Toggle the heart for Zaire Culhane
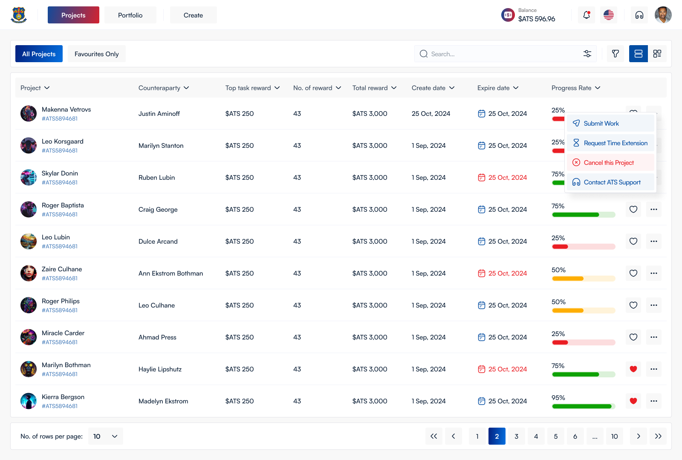682x460 pixels. tap(633, 273)
